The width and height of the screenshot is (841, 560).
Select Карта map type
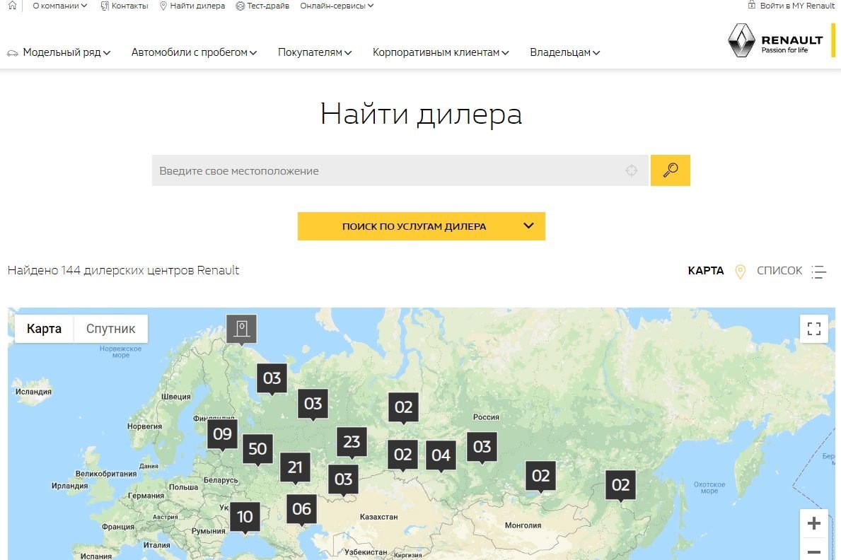click(44, 329)
